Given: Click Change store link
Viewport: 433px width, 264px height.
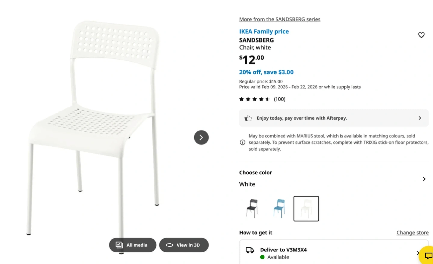Looking at the screenshot, I should (413, 233).
